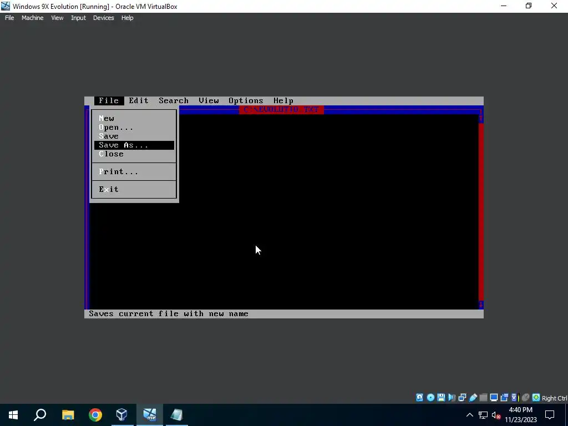Viewport: 568px width, 426px height.
Task: Minimize the VirtualBox window
Action: click(504, 6)
